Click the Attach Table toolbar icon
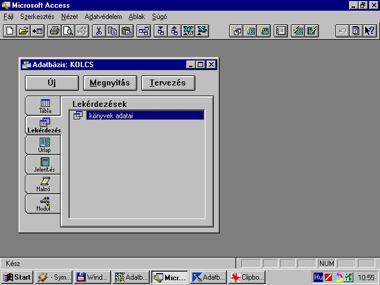The height and width of the screenshot is (285, 380). tap(37, 31)
